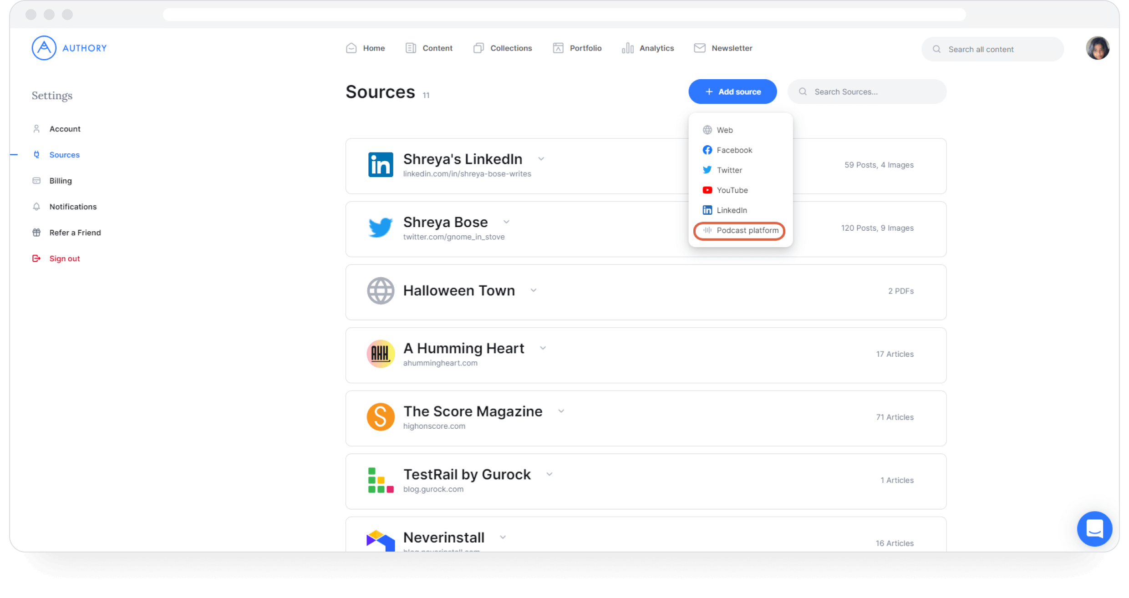
Task: Open Analytics in top navigation
Action: pos(648,48)
